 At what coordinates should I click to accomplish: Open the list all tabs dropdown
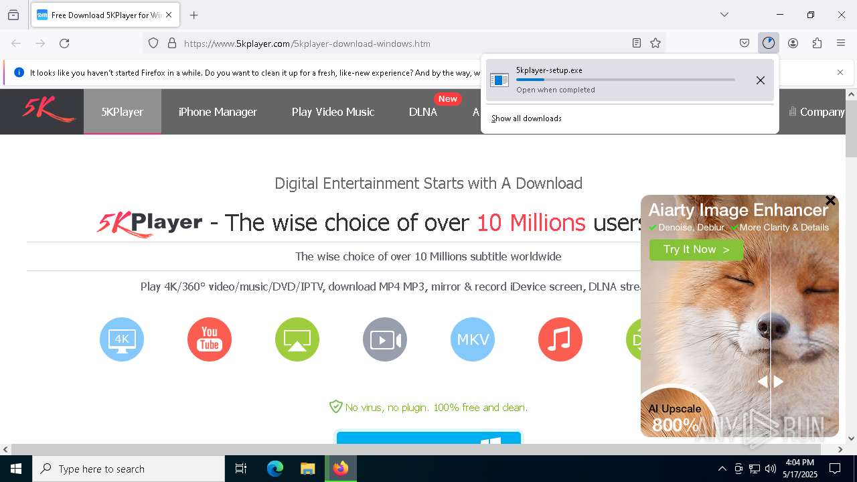(724, 15)
